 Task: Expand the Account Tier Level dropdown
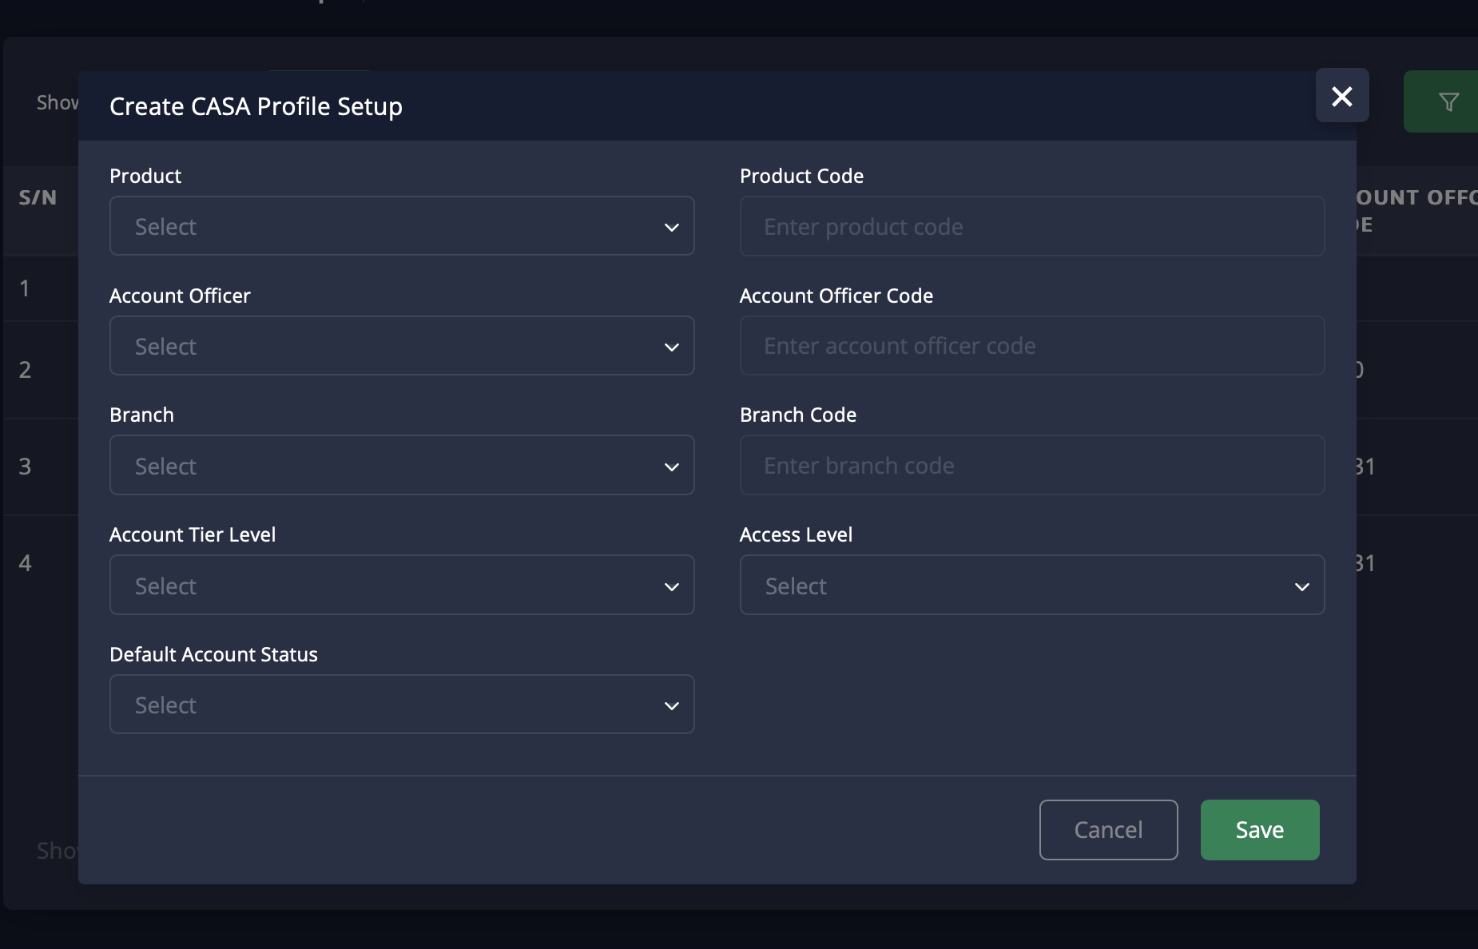pos(401,586)
